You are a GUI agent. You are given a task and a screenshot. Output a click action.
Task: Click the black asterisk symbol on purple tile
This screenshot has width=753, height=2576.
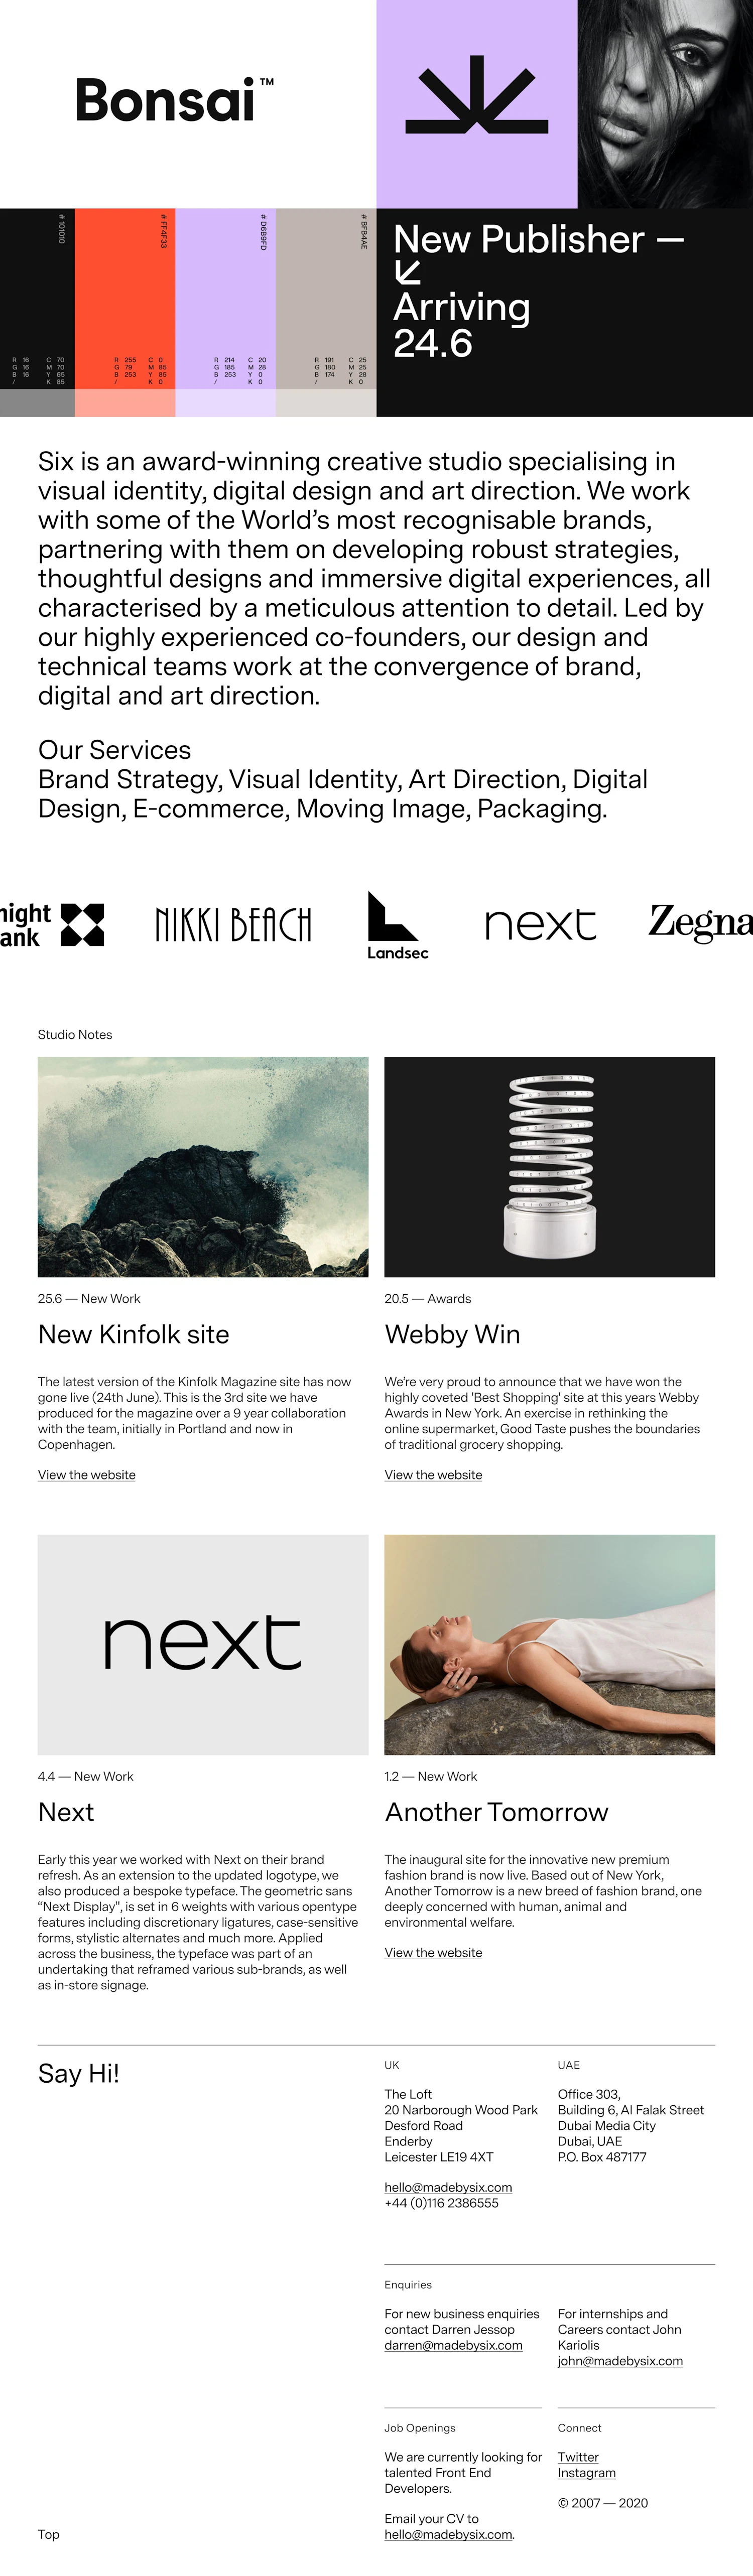tap(476, 94)
